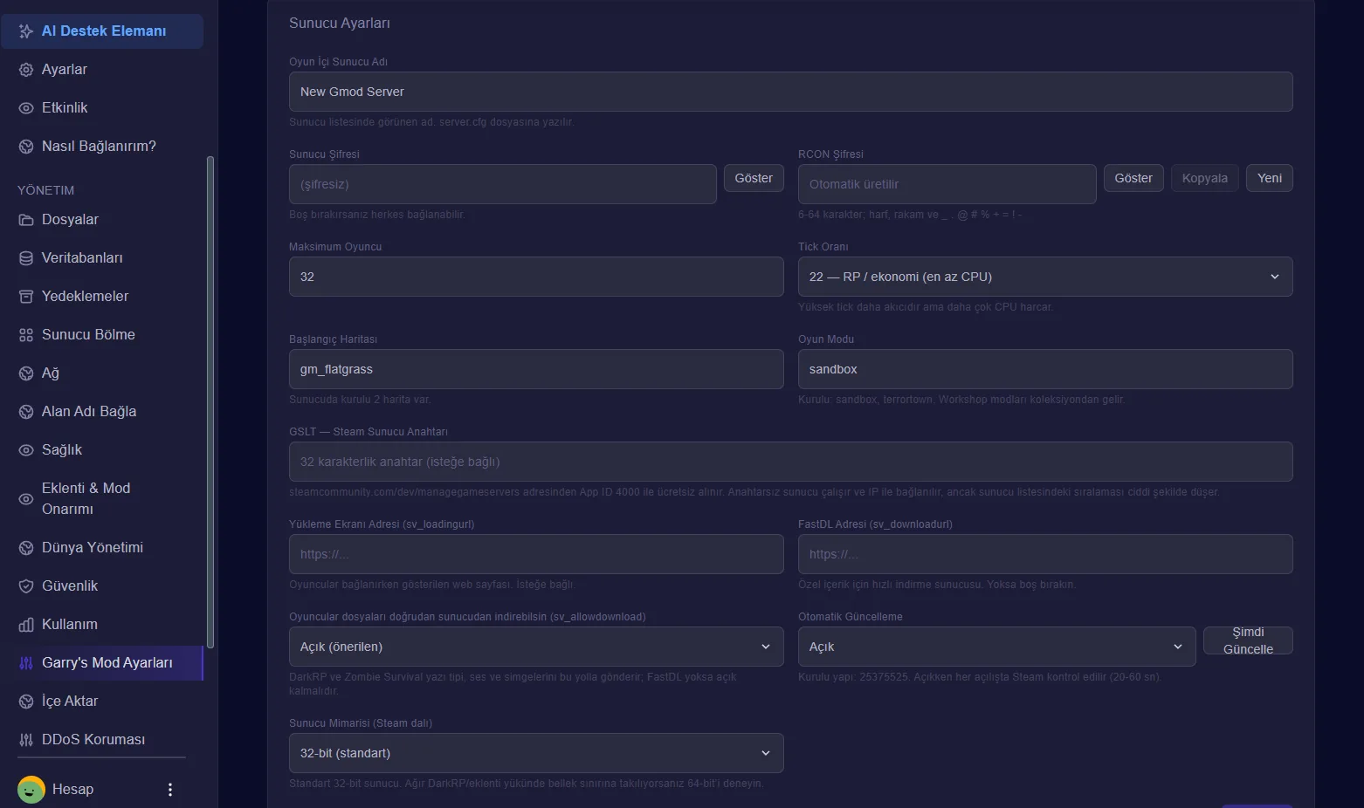1364x808 pixels.
Task: Click the İçe Aktar globe icon
Action: coord(26,702)
